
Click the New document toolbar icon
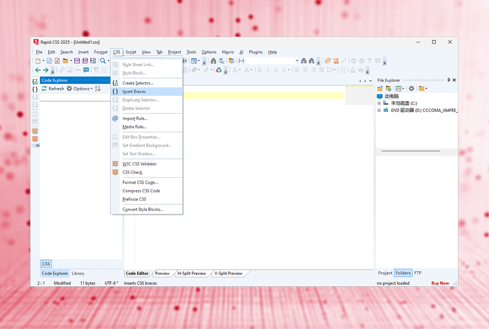pos(38,61)
